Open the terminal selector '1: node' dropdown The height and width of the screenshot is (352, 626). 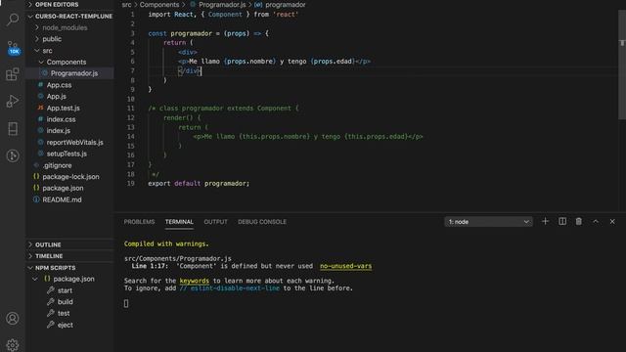click(488, 222)
